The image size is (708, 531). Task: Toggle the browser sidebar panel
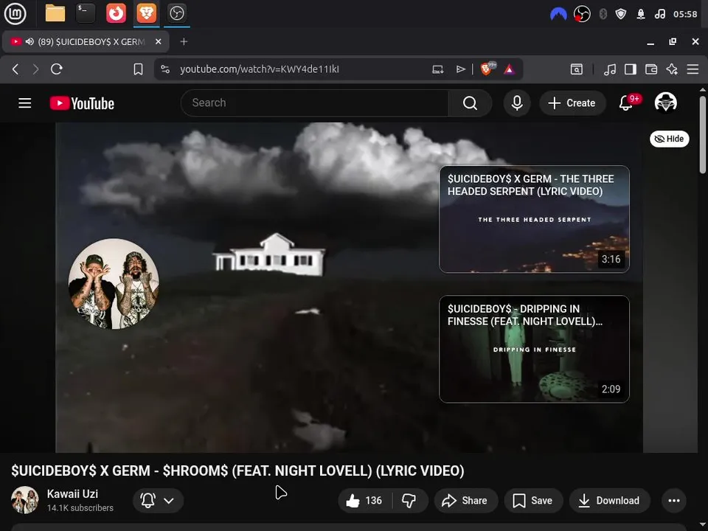click(631, 69)
